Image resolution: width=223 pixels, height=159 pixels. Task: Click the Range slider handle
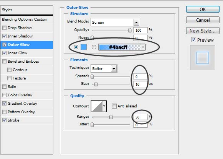[111, 117]
